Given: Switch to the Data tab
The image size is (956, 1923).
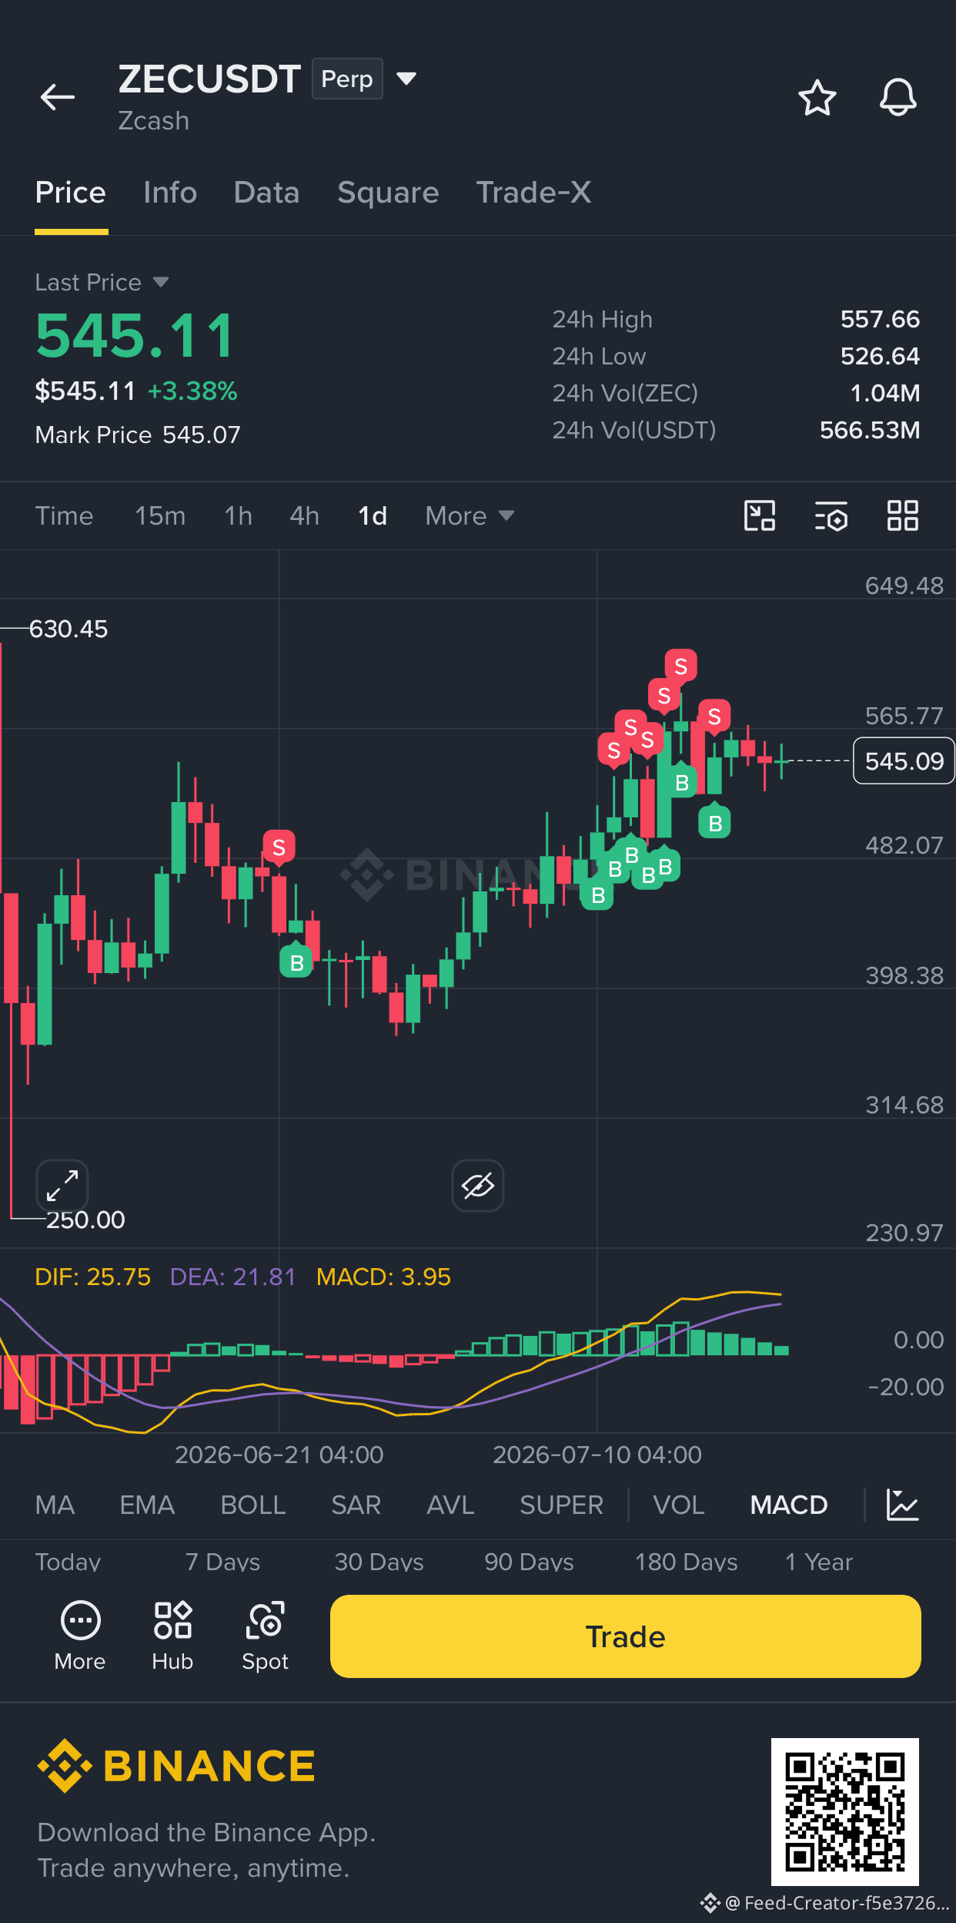Looking at the screenshot, I should [x=266, y=193].
